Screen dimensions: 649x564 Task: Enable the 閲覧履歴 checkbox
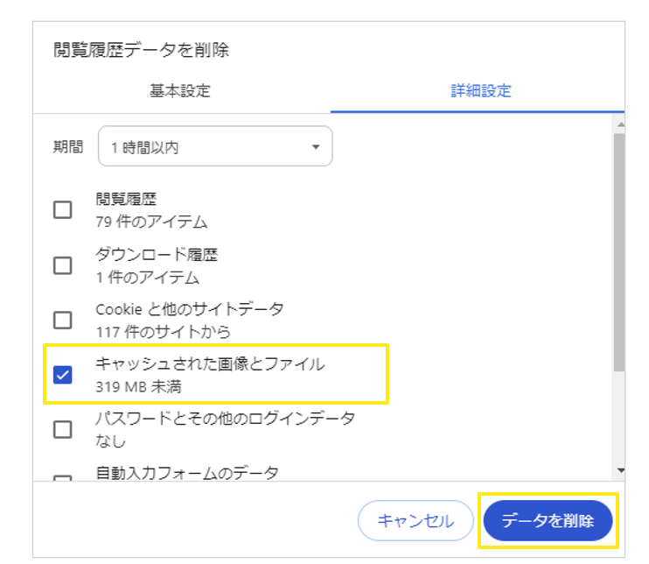[63, 210]
